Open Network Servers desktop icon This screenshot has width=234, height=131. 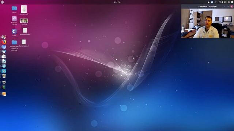(x=14, y=19)
